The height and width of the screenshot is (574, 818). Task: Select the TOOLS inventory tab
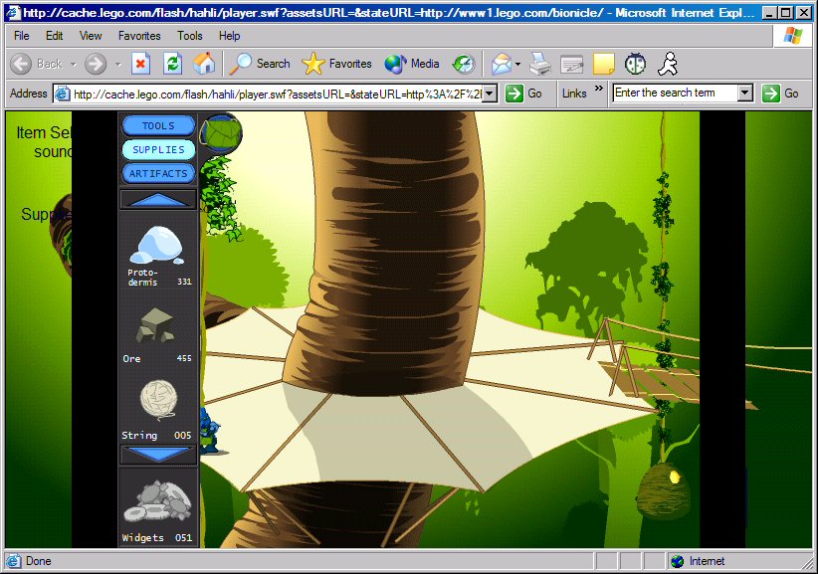click(x=158, y=125)
